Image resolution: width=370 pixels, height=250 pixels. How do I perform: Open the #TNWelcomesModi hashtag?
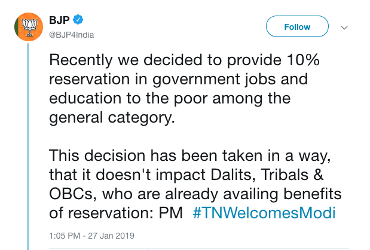[264, 214]
